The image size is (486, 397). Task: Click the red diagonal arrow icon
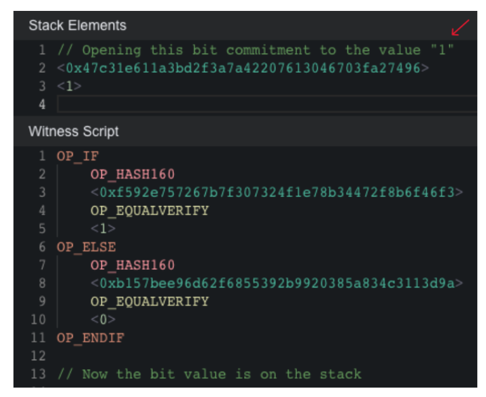point(460,28)
